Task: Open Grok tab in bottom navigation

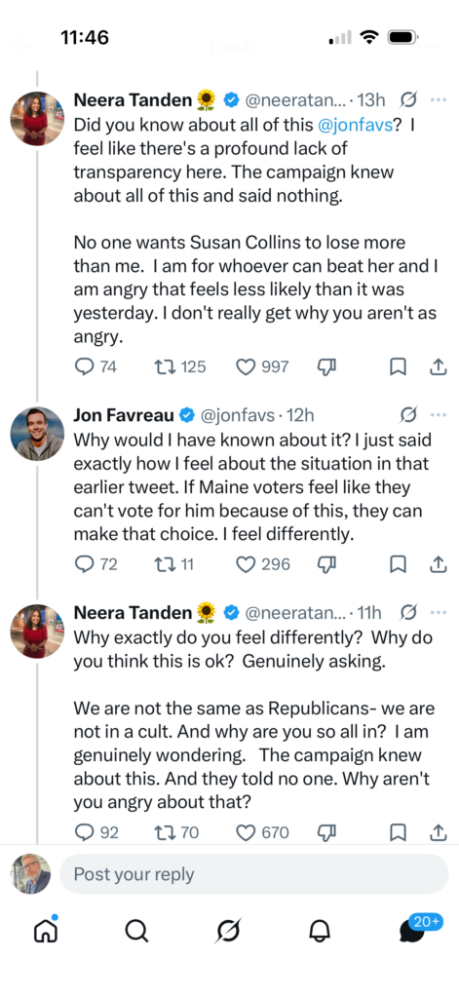Action: (x=229, y=931)
